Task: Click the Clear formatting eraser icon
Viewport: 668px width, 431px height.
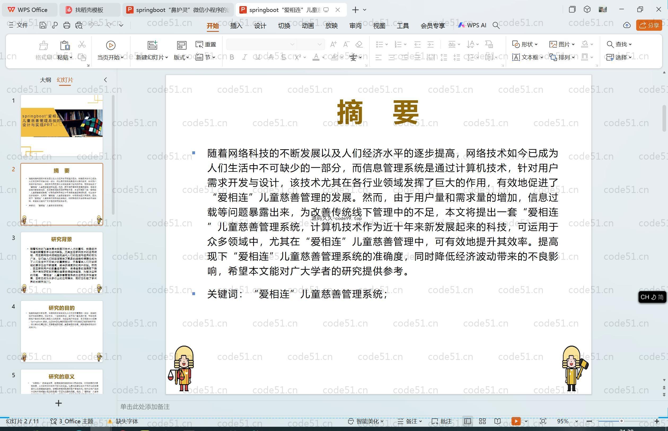Action: (x=359, y=44)
